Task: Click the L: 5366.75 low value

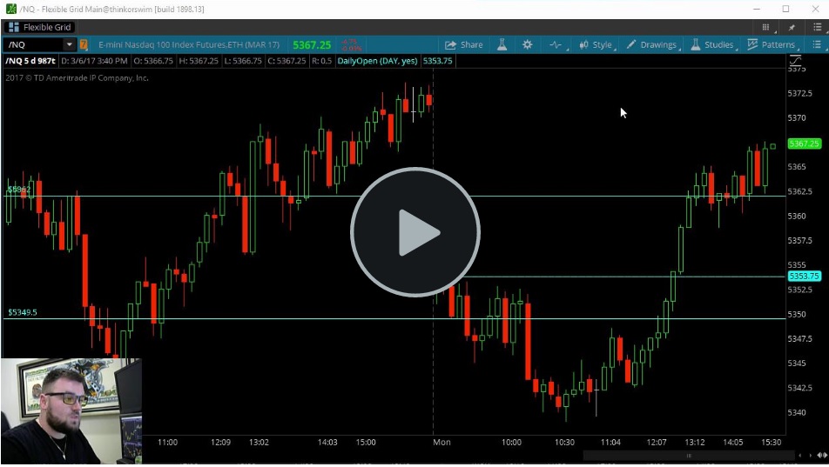Action: [x=242, y=61]
